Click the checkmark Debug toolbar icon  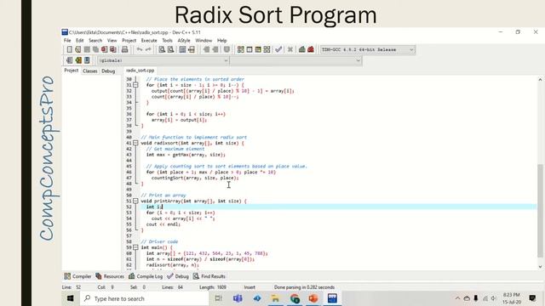click(x=278, y=49)
